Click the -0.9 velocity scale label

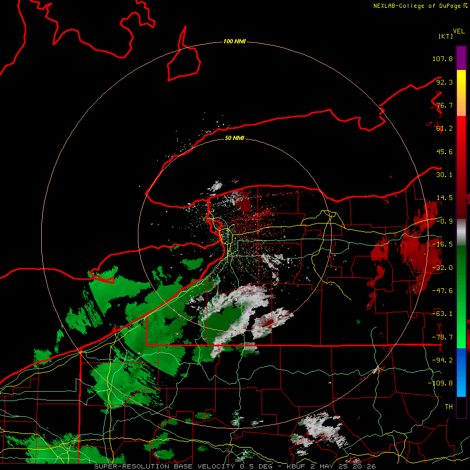(444, 221)
